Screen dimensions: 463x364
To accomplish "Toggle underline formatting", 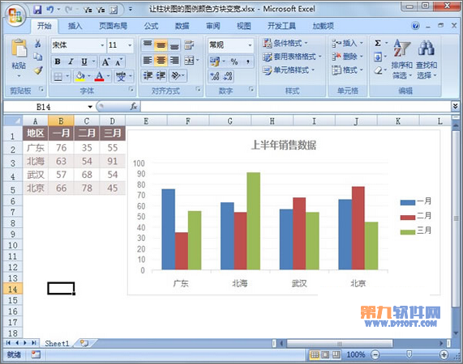I will coord(84,61).
